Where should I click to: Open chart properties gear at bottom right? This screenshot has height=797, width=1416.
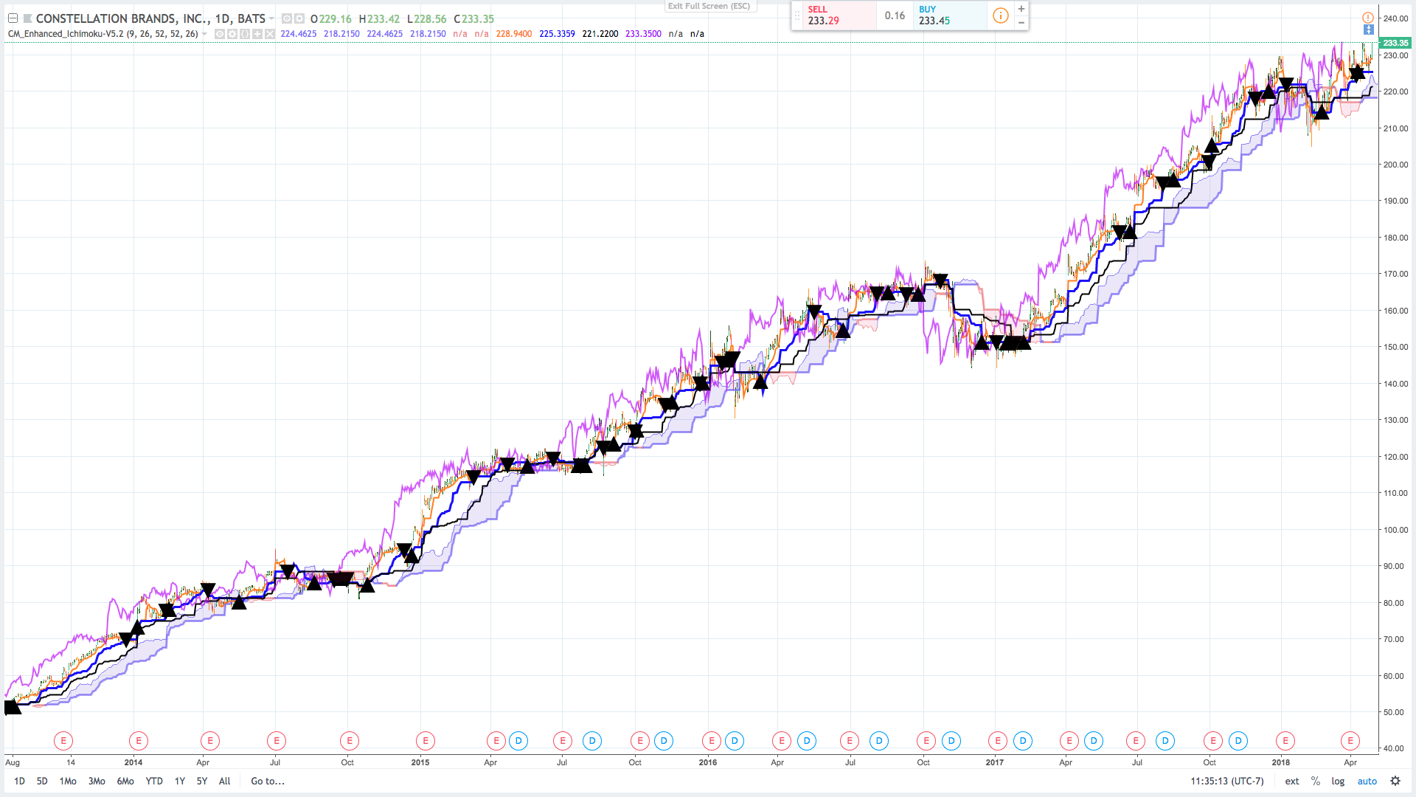pos(1395,781)
